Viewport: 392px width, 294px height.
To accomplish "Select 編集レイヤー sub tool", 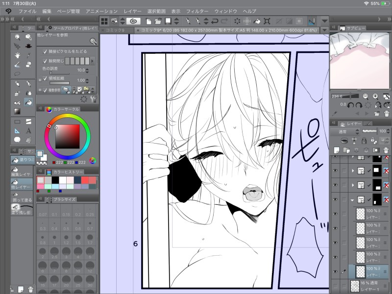I will [22, 171].
